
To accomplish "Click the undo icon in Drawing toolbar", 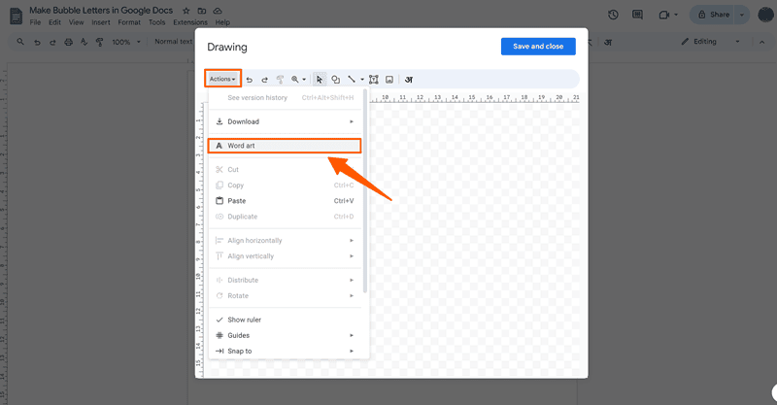I will coord(250,79).
